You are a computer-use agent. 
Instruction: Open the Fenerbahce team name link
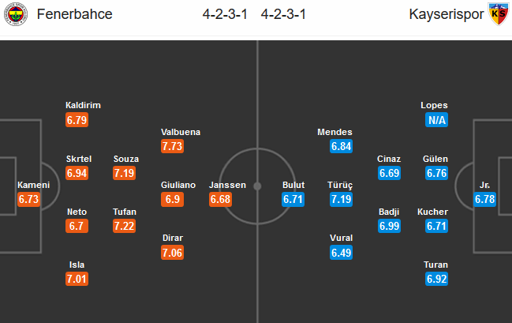(74, 14)
